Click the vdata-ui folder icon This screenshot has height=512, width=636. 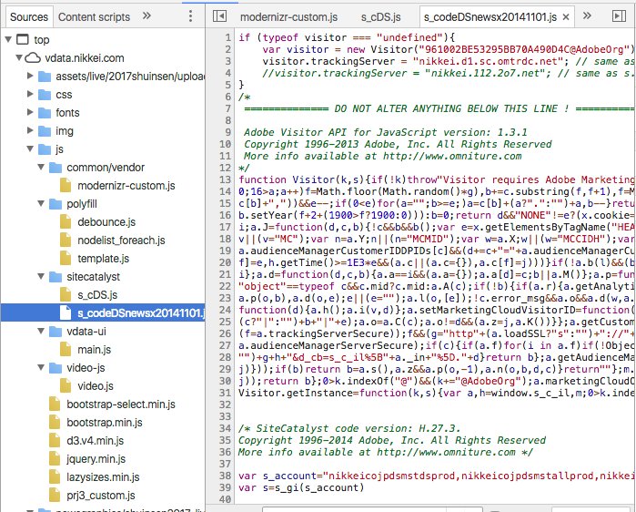click(x=56, y=332)
